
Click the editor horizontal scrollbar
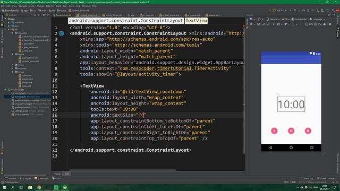pos(123,170)
